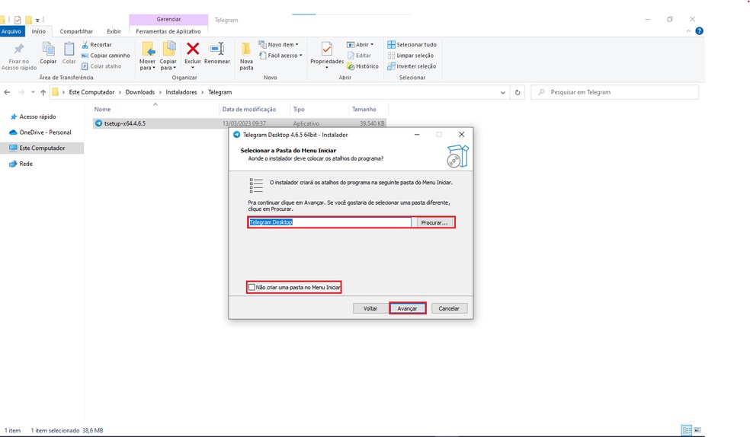
Task: Collapse the ribbon with chevron arrow
Action: point(688,31)
